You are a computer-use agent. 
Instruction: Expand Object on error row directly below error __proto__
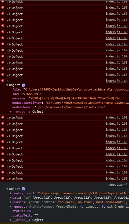pyautogui.click(x=10, y=118)
